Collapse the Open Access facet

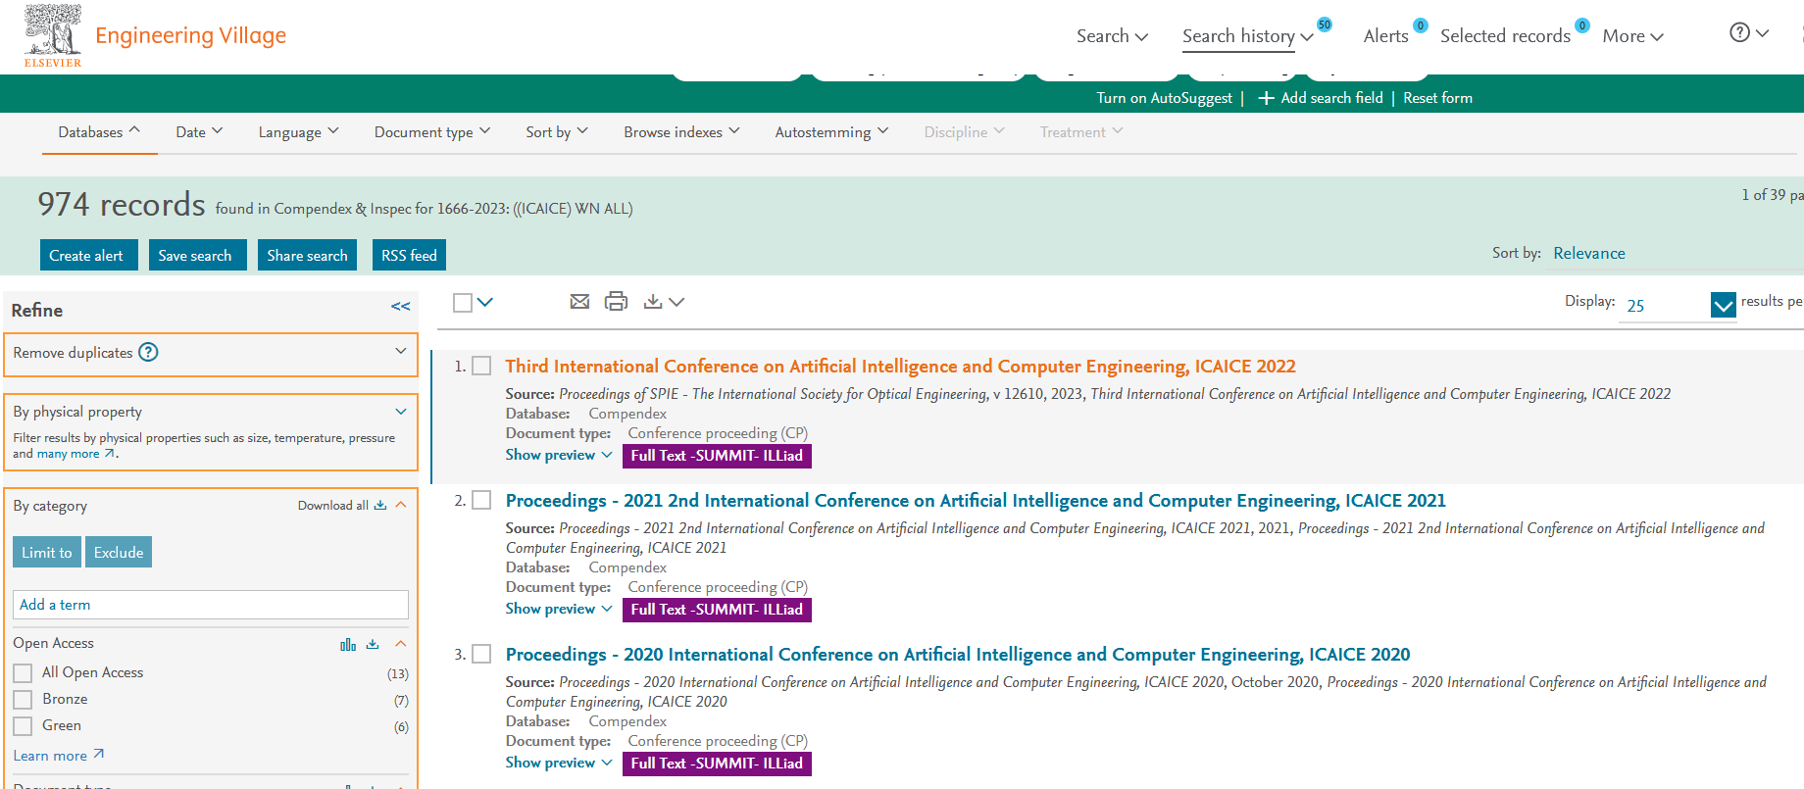tap(400, 644)
